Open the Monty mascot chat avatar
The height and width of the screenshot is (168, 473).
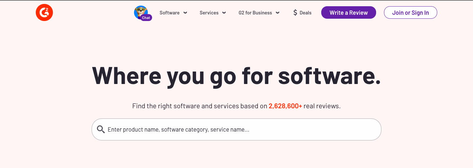tap(141, 11)
